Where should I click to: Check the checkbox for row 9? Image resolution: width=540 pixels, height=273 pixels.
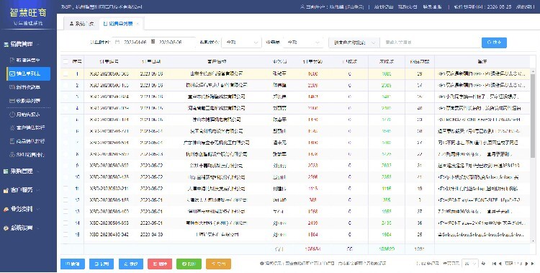coord(66,166)
